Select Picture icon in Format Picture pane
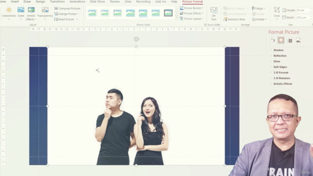This screenshot has width=313, height=176. 298,41
